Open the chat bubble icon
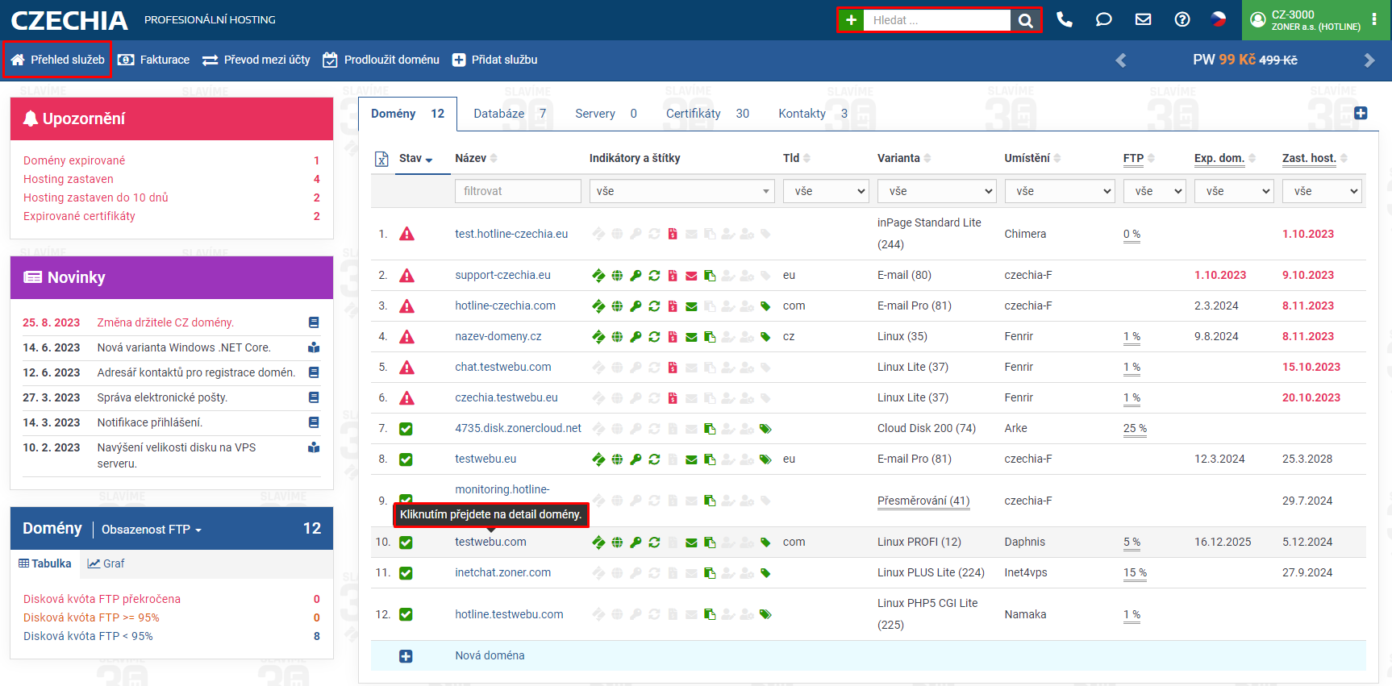The height and width of the screenshot is (686, 1392). click(1103, 19)
